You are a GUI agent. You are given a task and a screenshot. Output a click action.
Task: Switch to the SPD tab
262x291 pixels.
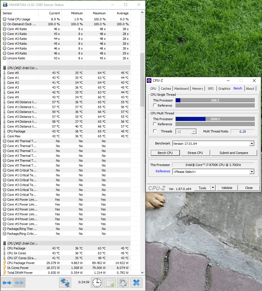pyautogui.click(x=210, y=89)
